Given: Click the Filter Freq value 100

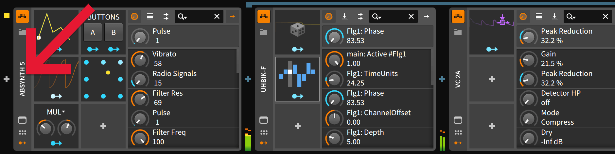Looking at the screenshot, I should pyautogui.click(x=158, y=142).
